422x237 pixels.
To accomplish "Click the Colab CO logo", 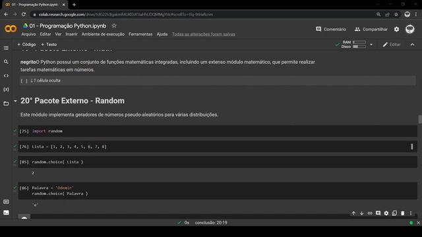I will point(11,29).
